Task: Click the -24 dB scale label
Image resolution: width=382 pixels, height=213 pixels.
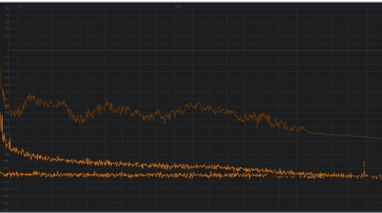Action: [6, 78]
